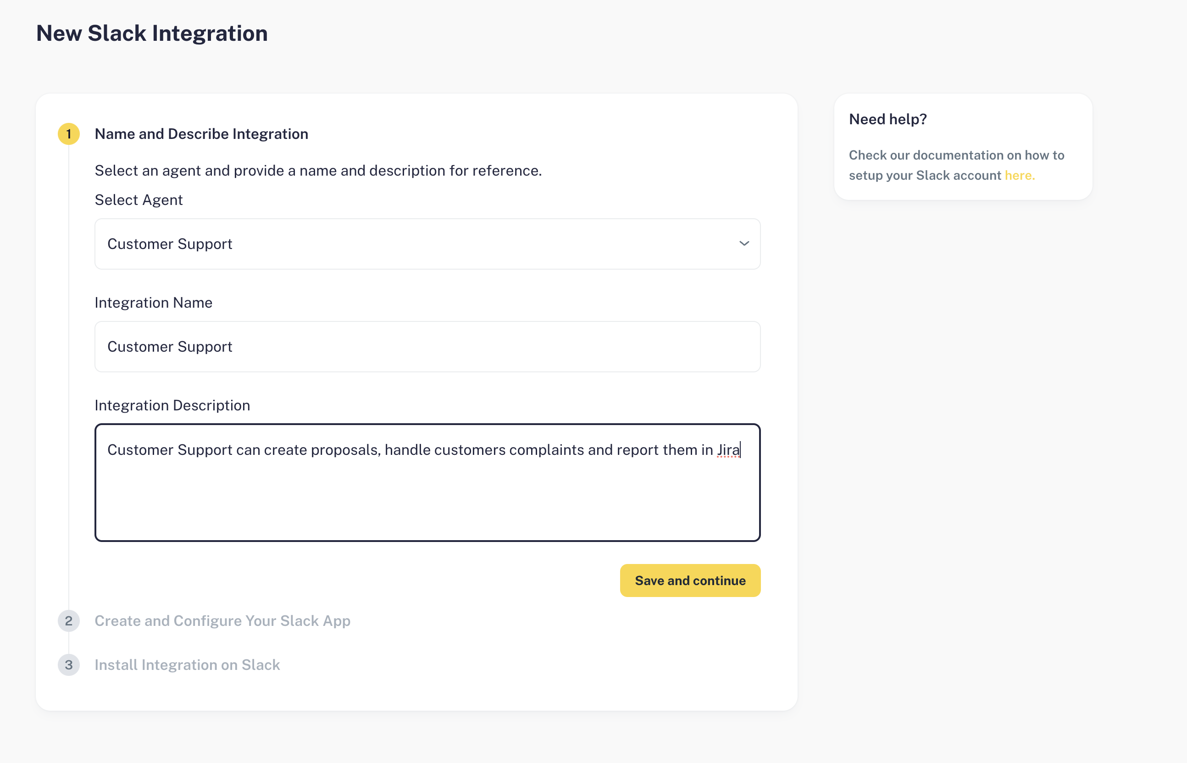This screenshot has width=1187, height=763.
Task: Click the grey step 3 number badge
Action: pos(69,665)
